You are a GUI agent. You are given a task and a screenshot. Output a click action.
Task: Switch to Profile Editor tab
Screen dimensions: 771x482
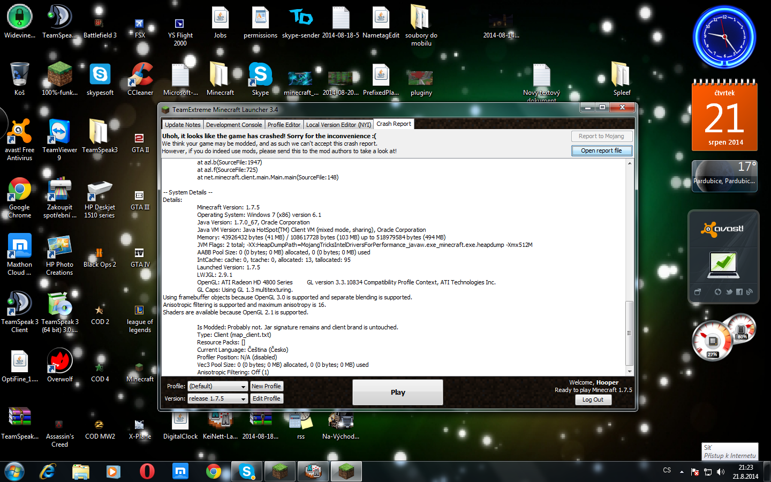[x=284, y=125]
